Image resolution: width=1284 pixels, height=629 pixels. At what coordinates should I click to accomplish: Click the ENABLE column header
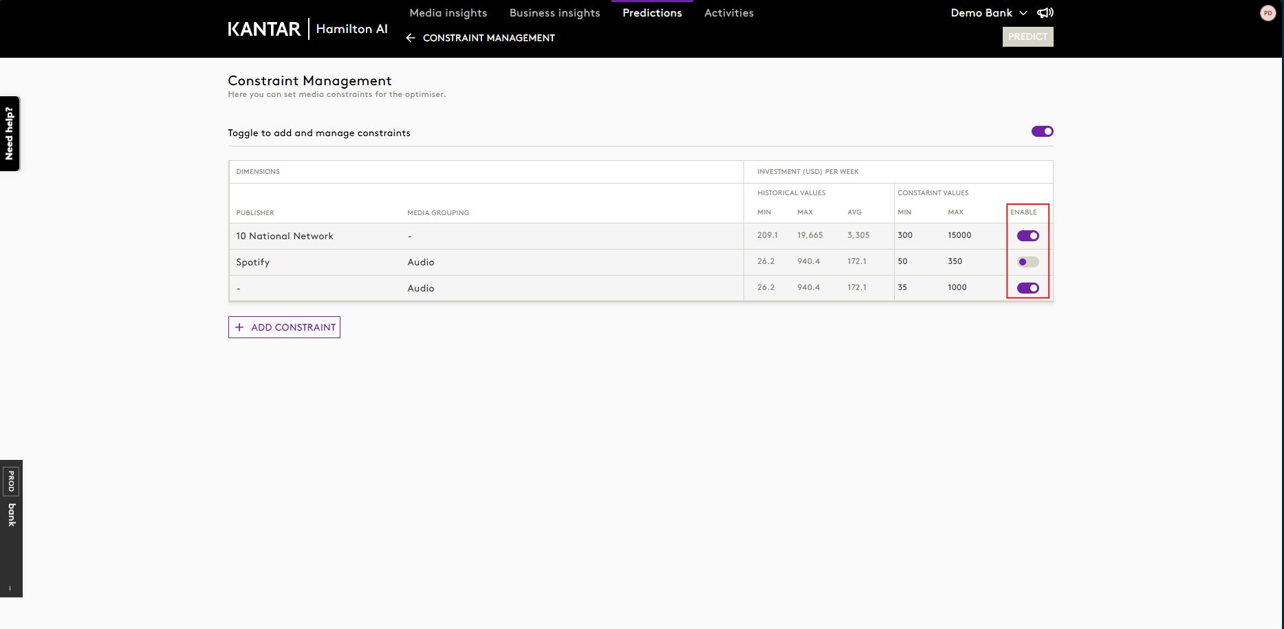pyautogui.click(x=1023, y=212)
